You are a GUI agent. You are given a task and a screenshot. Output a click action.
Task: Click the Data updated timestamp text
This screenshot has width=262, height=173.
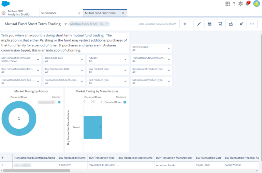coord(157,24)
